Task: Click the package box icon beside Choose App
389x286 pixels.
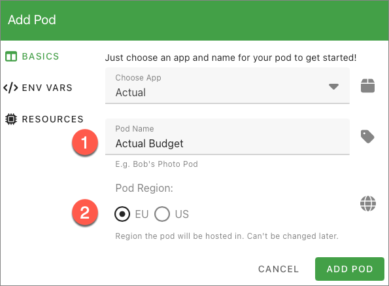Action: 367,86
